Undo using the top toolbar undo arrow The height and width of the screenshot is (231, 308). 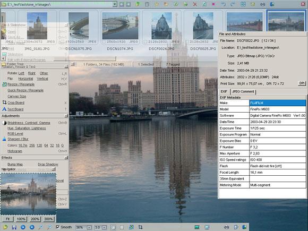[224, 4]
